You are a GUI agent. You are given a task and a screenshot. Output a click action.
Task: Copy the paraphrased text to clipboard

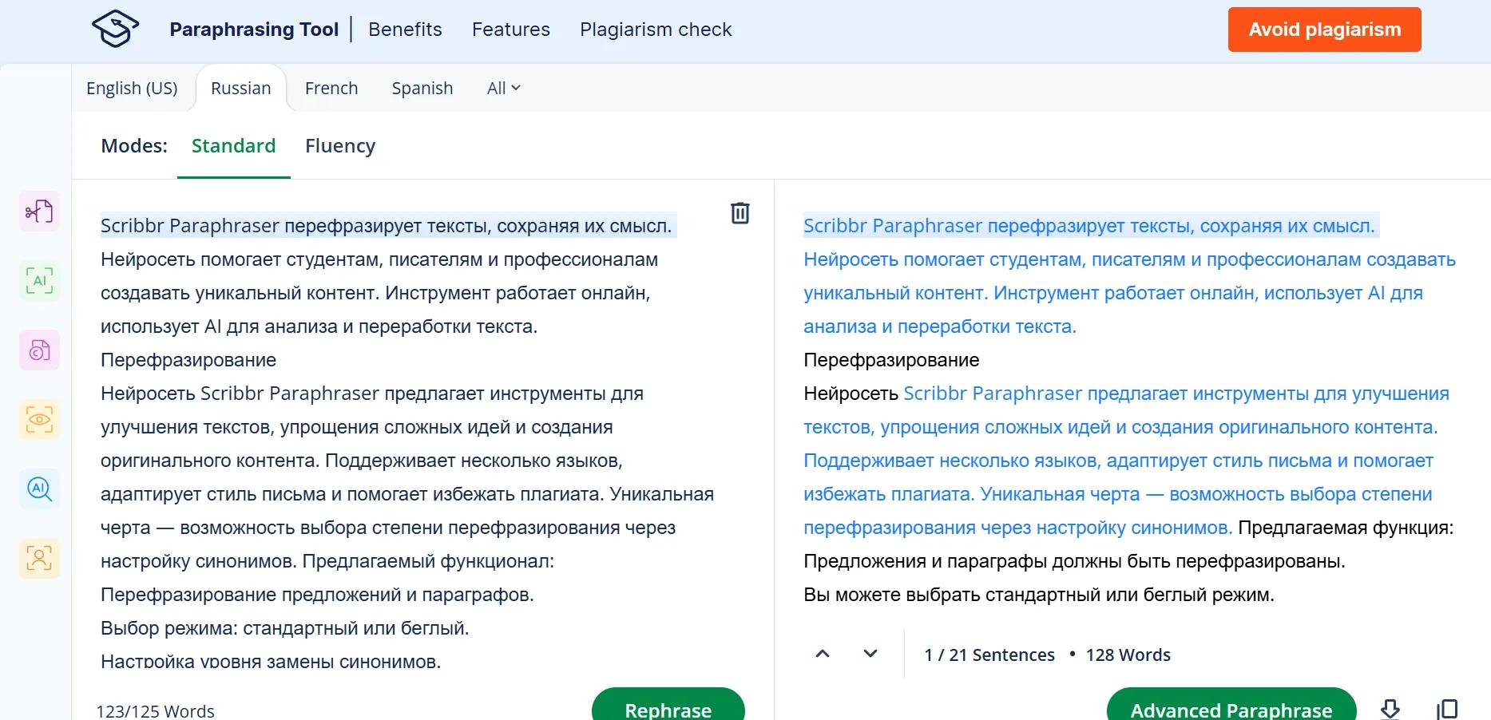pos(1447,709)
